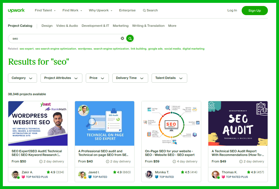Image resolution: width=279 pixels, height=189 pixels.
Task: Click freelancer name Javed I.
Action: [x=94, y=172]
